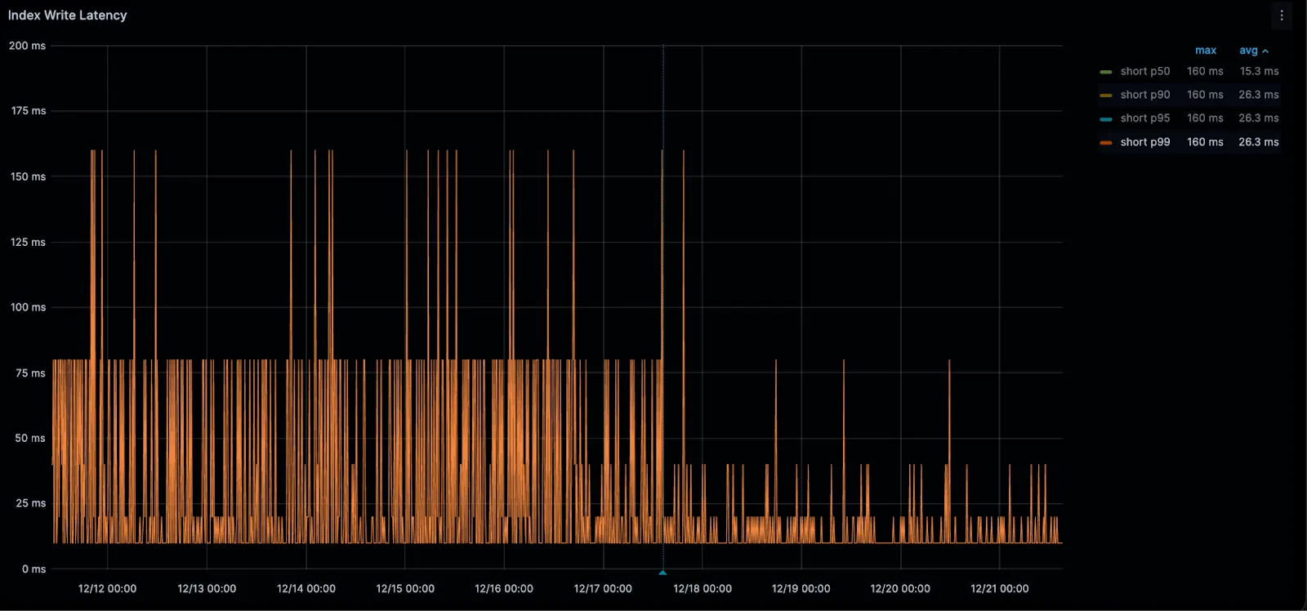The height and width of the screenshot is (611, 1307).
Task: Click the 12/14 00:00 x-axis label
Action: tap(306, 589)
